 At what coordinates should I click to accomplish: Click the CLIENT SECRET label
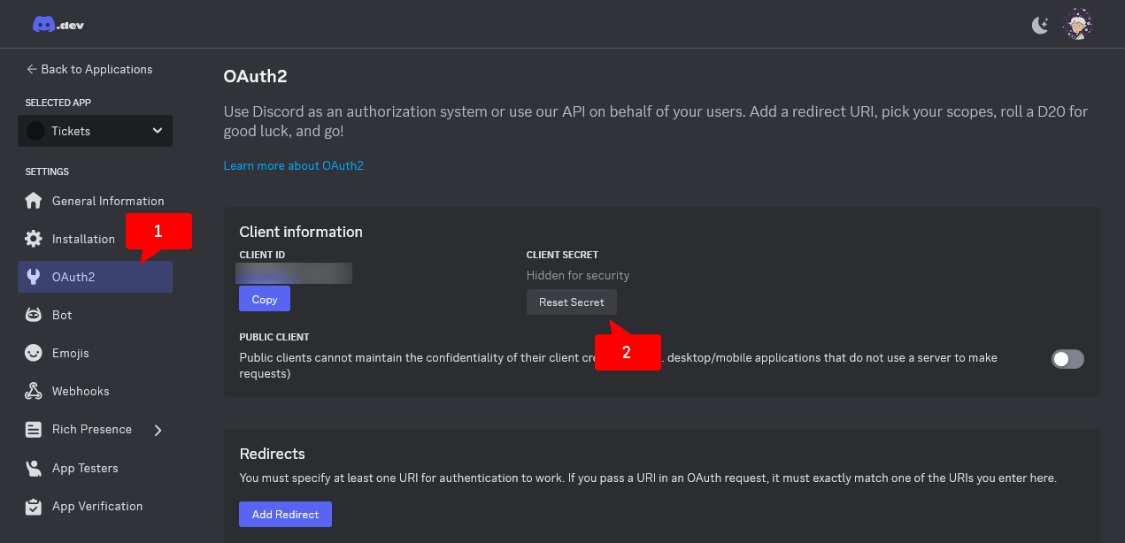(x=563, y=255)
